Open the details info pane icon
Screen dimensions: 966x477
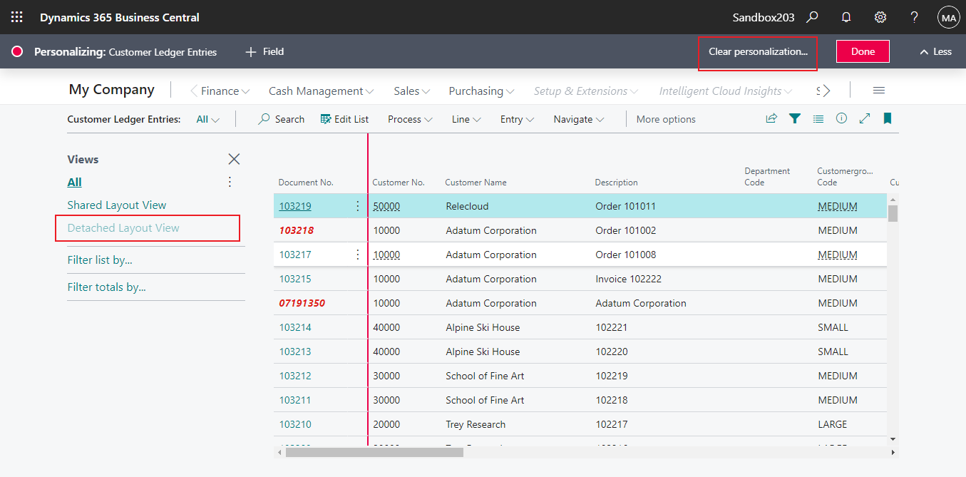[841, 118]
